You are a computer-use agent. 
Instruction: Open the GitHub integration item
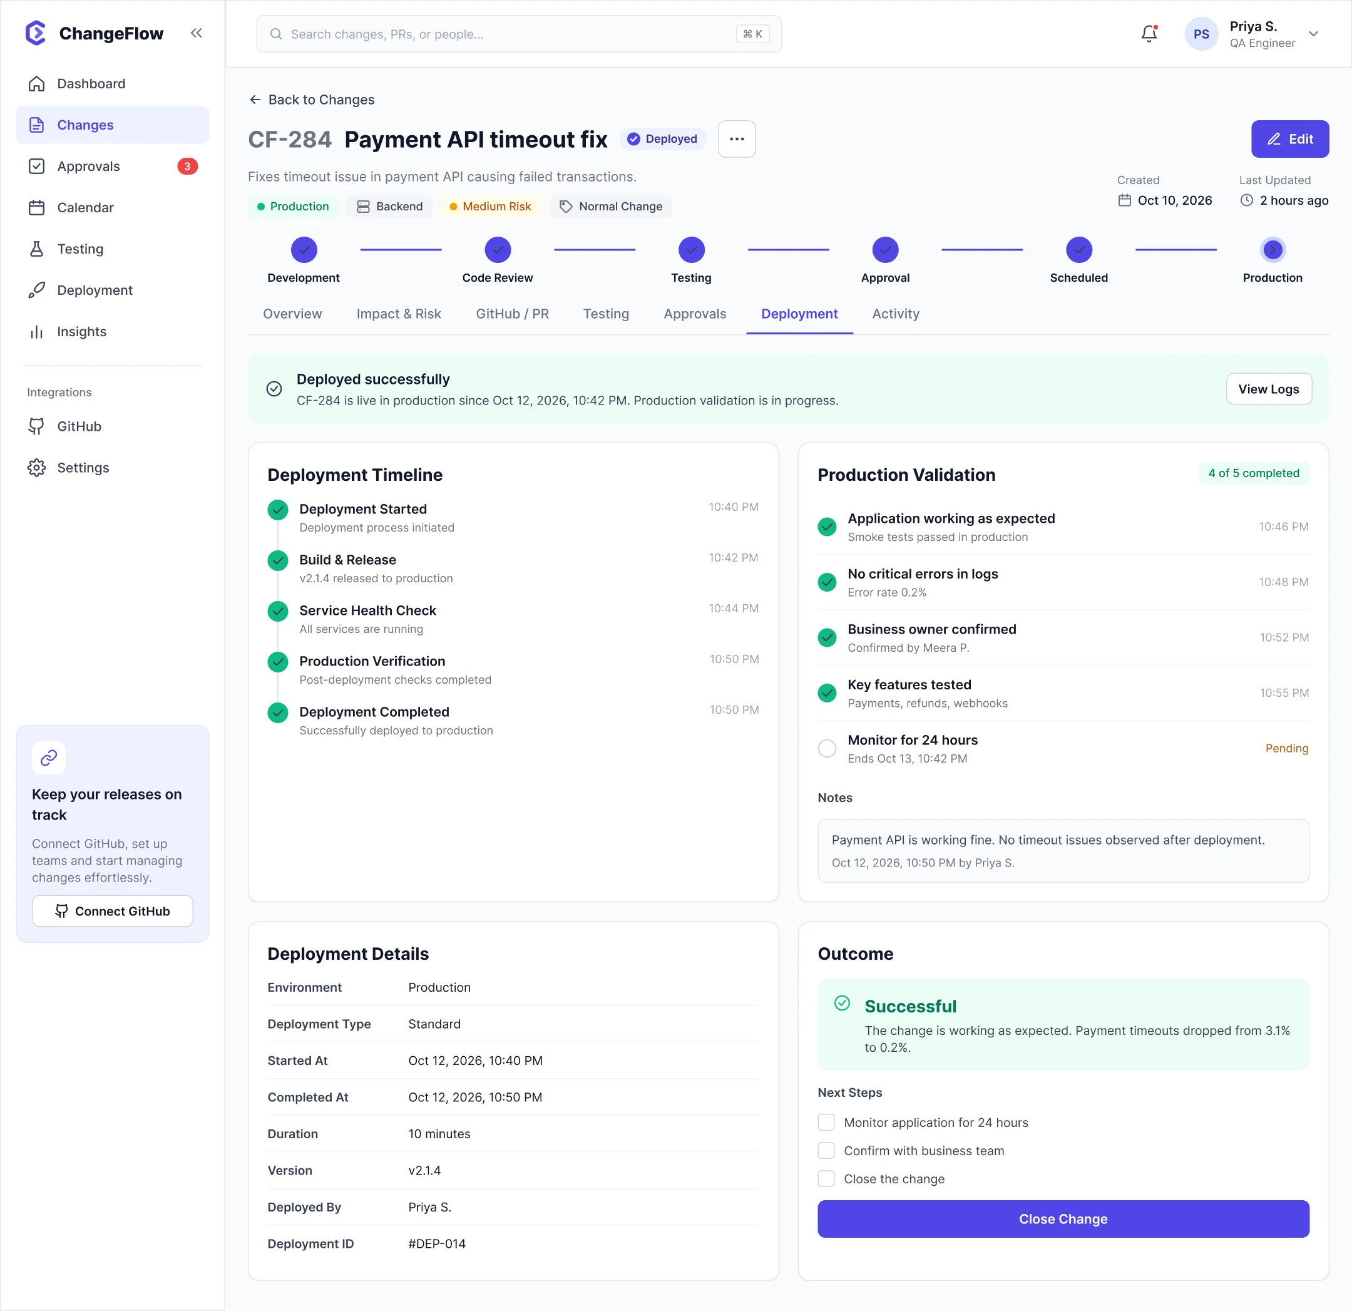click(x=113, y=426)
